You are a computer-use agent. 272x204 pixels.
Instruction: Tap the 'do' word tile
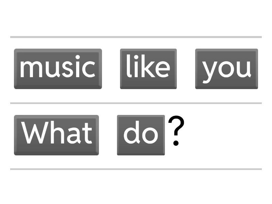141,135
